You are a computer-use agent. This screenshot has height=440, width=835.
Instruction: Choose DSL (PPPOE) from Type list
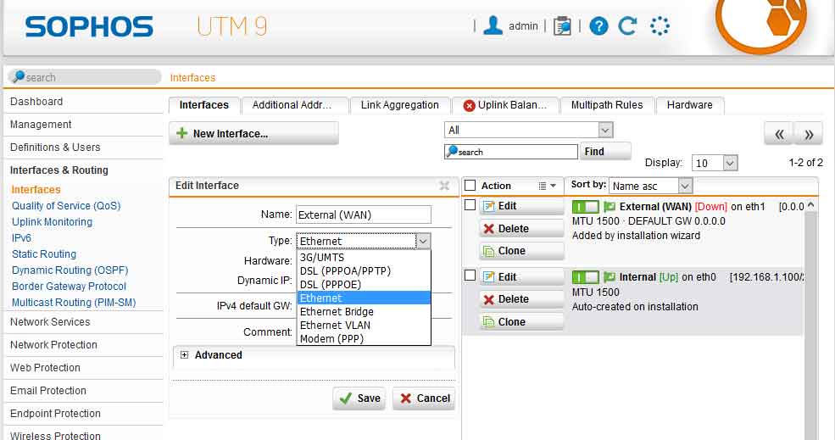(363, 285)
